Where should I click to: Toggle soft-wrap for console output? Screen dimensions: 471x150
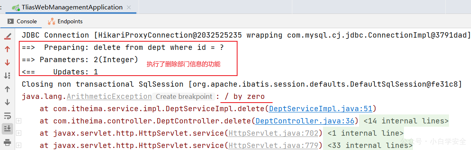coord(7,115)
